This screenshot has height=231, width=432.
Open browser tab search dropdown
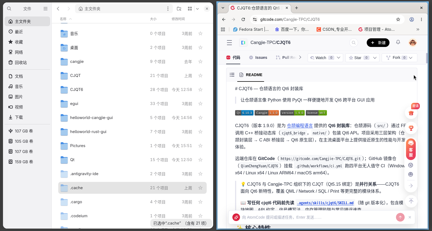(223, 8)
